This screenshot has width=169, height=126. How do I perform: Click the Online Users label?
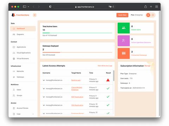136,30
